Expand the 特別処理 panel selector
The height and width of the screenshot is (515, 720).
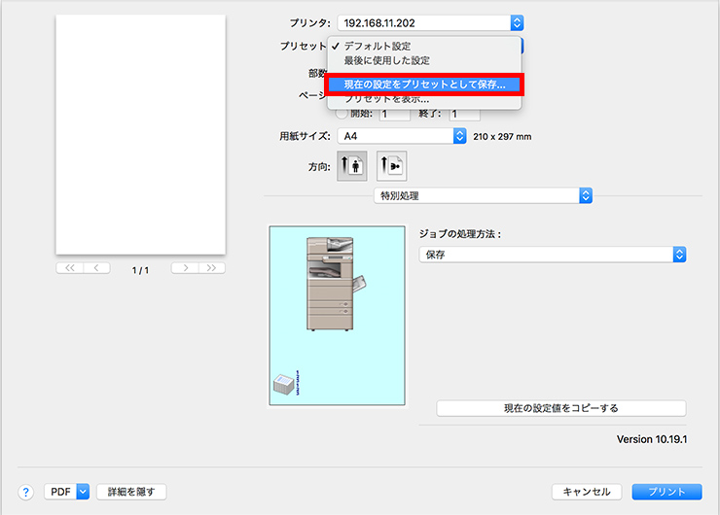pyautogui.click(x=484, y=195)
